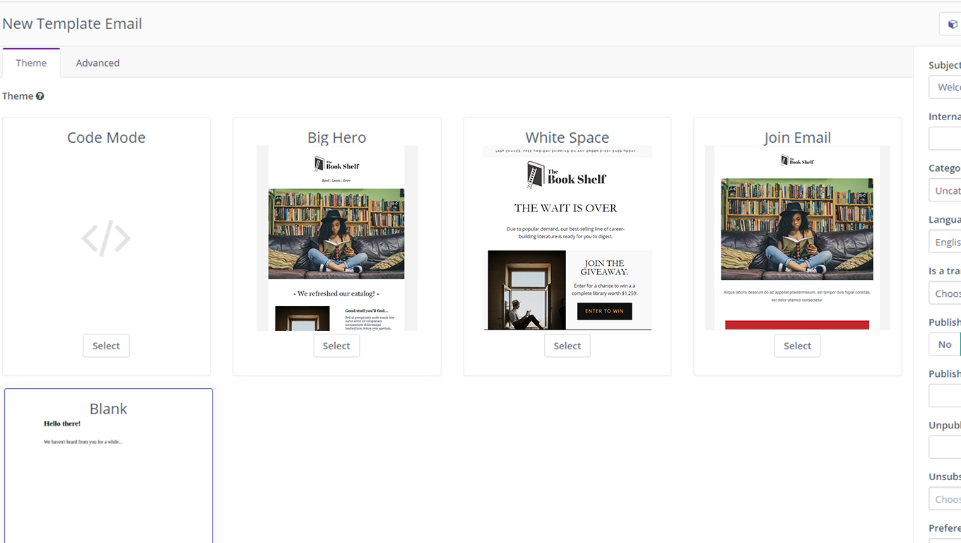Click the Blank theme card

coord(108,466)
